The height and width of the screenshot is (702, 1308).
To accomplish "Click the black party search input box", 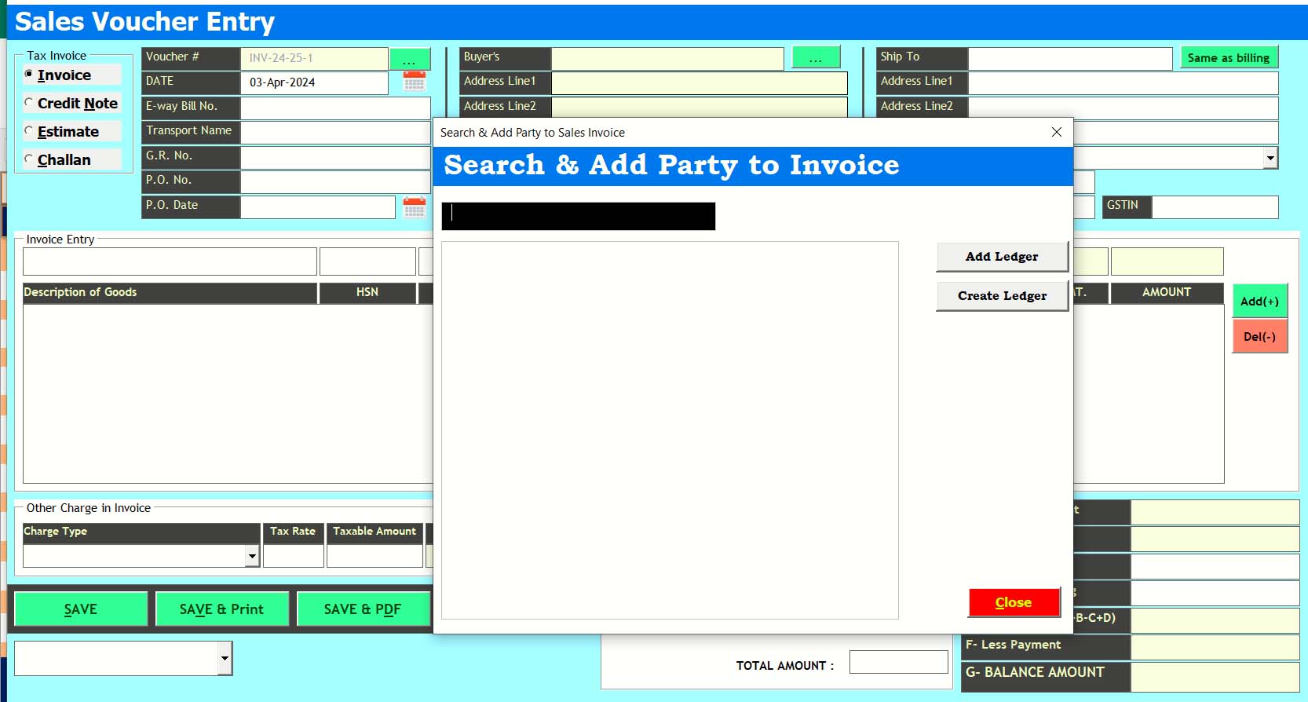I will coord(579,216).
